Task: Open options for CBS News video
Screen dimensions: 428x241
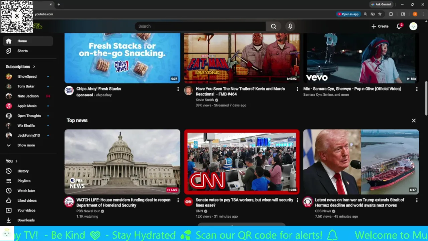Action: 417,200
